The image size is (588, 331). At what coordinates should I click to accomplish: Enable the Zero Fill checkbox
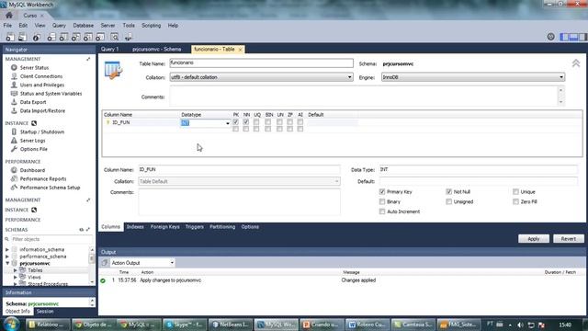coord(515,202)
